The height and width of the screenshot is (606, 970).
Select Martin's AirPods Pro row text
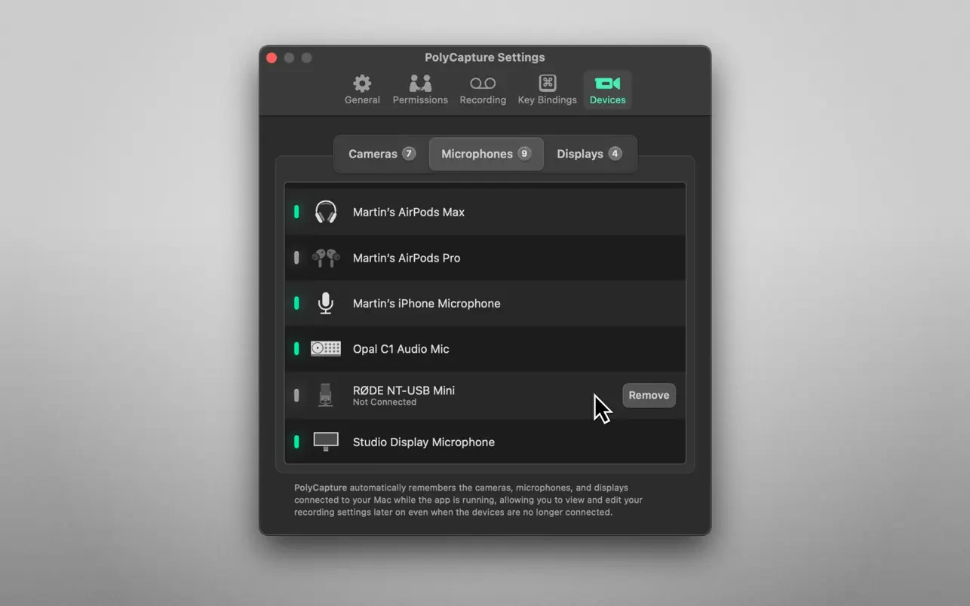(x=407, y=258)
